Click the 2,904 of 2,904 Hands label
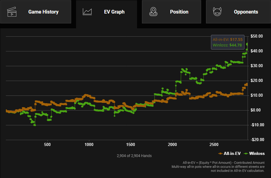 click(x=134, y=156)
